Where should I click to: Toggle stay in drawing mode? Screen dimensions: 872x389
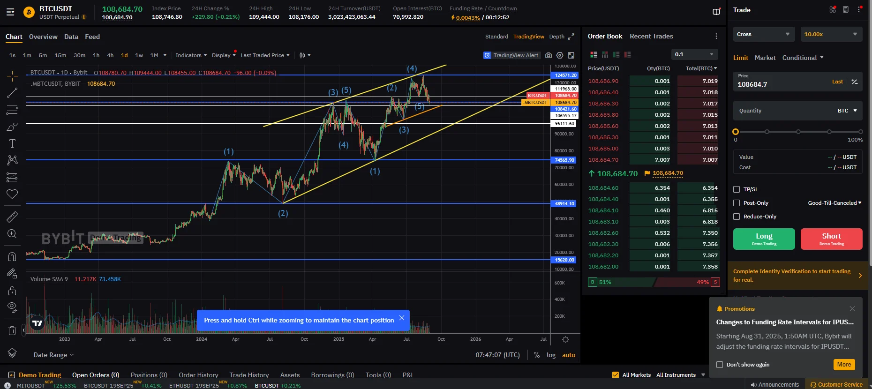click(12, 274)
